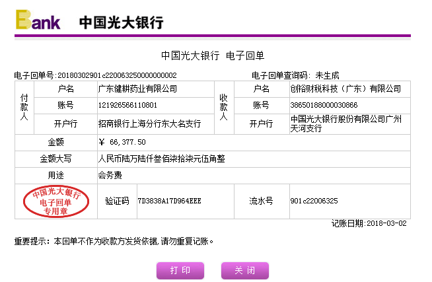Select the booking date 2018-03-02
The image size is (432, 282).
coord(387,223)
